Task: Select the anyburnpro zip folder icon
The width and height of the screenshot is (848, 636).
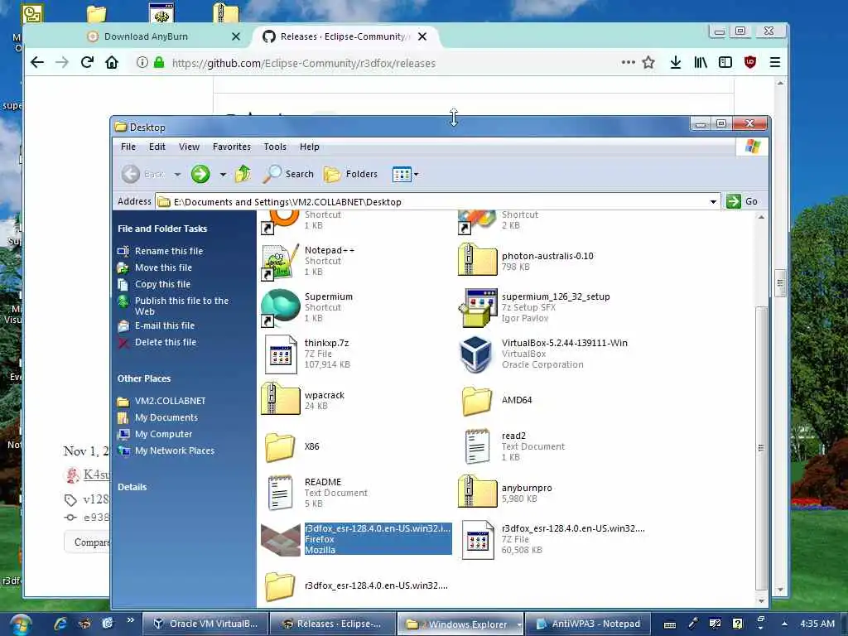Action: tap(477, 492)
